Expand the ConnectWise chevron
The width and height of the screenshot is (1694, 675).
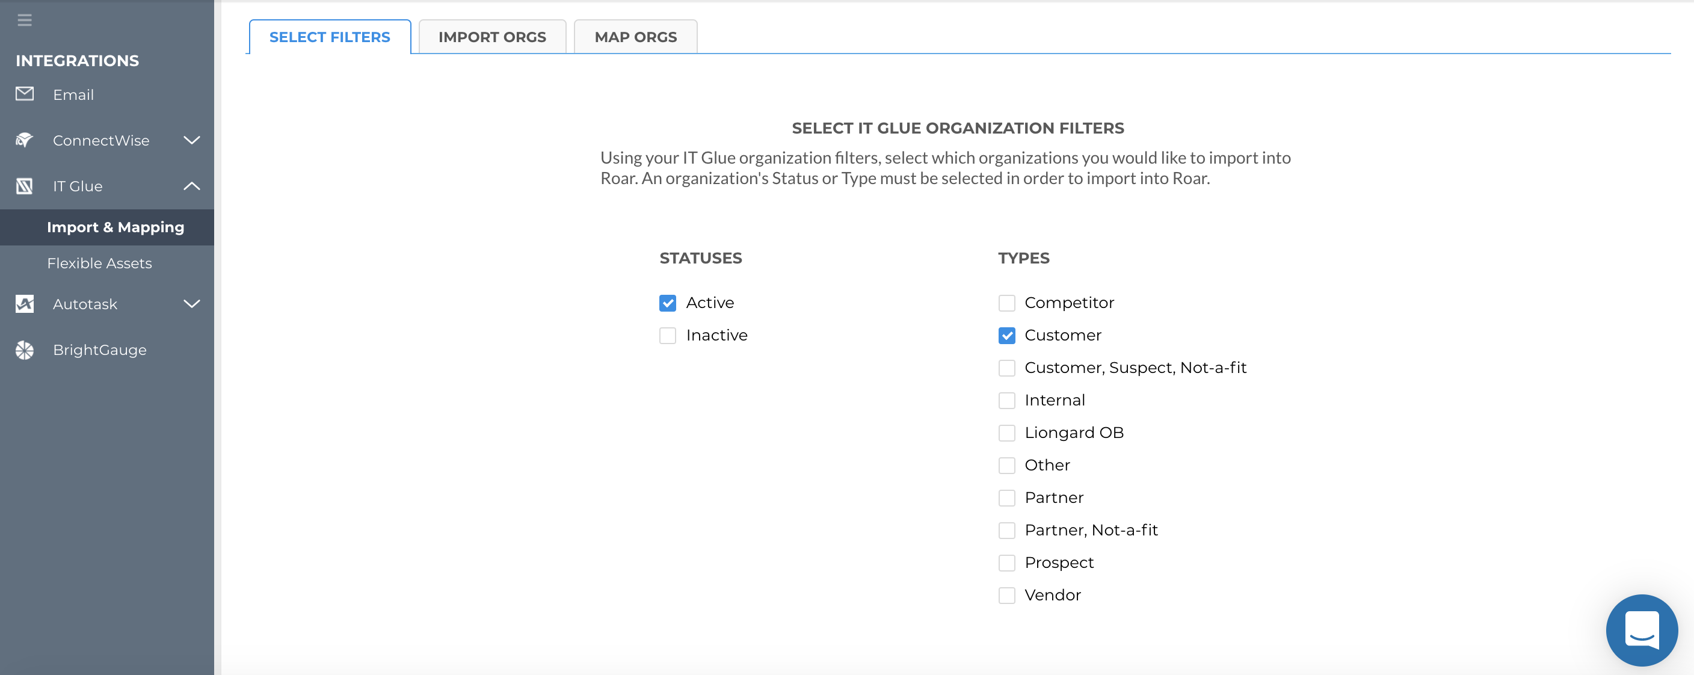pyautogui.click(x=191, y=140)
